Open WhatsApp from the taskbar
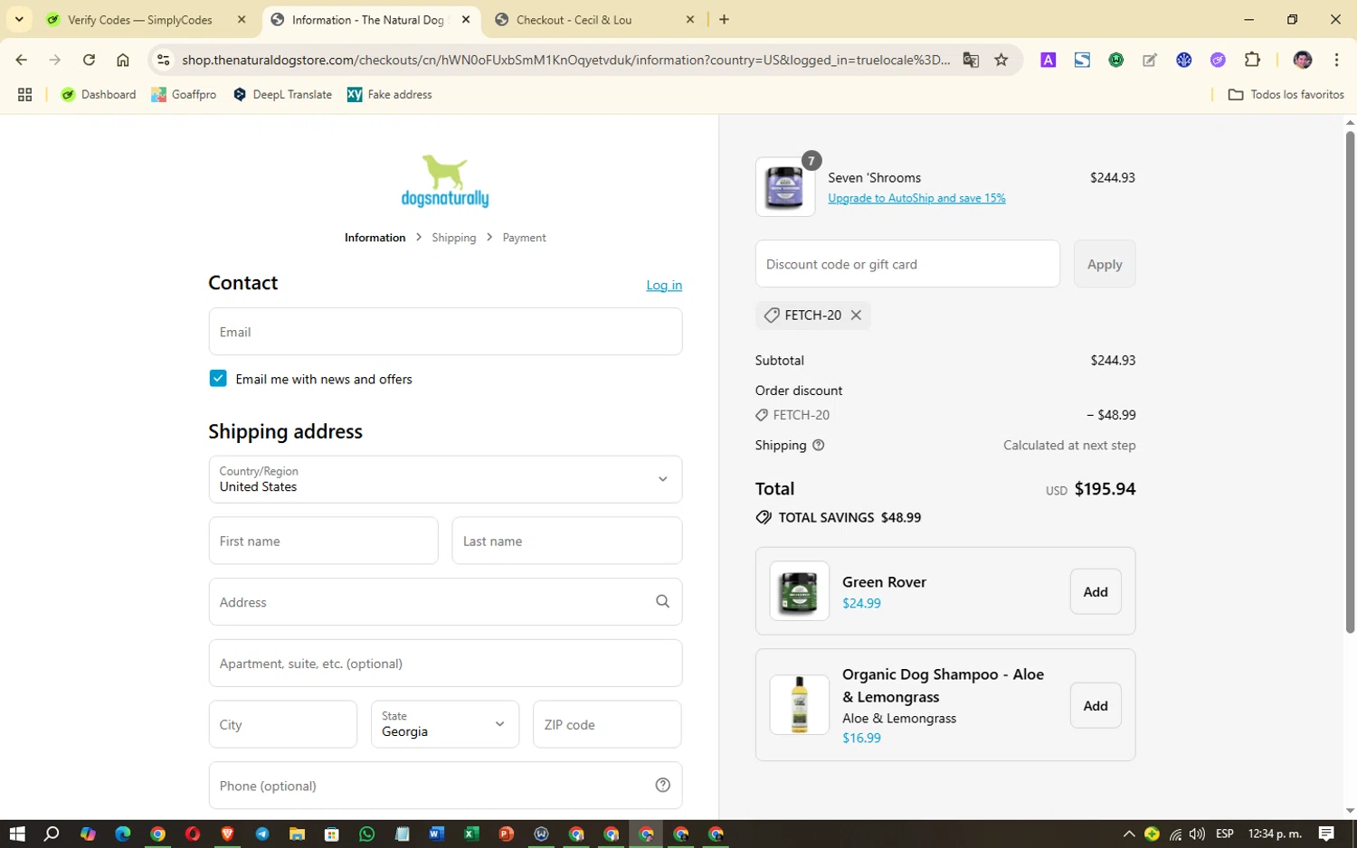 coord(366,834)
